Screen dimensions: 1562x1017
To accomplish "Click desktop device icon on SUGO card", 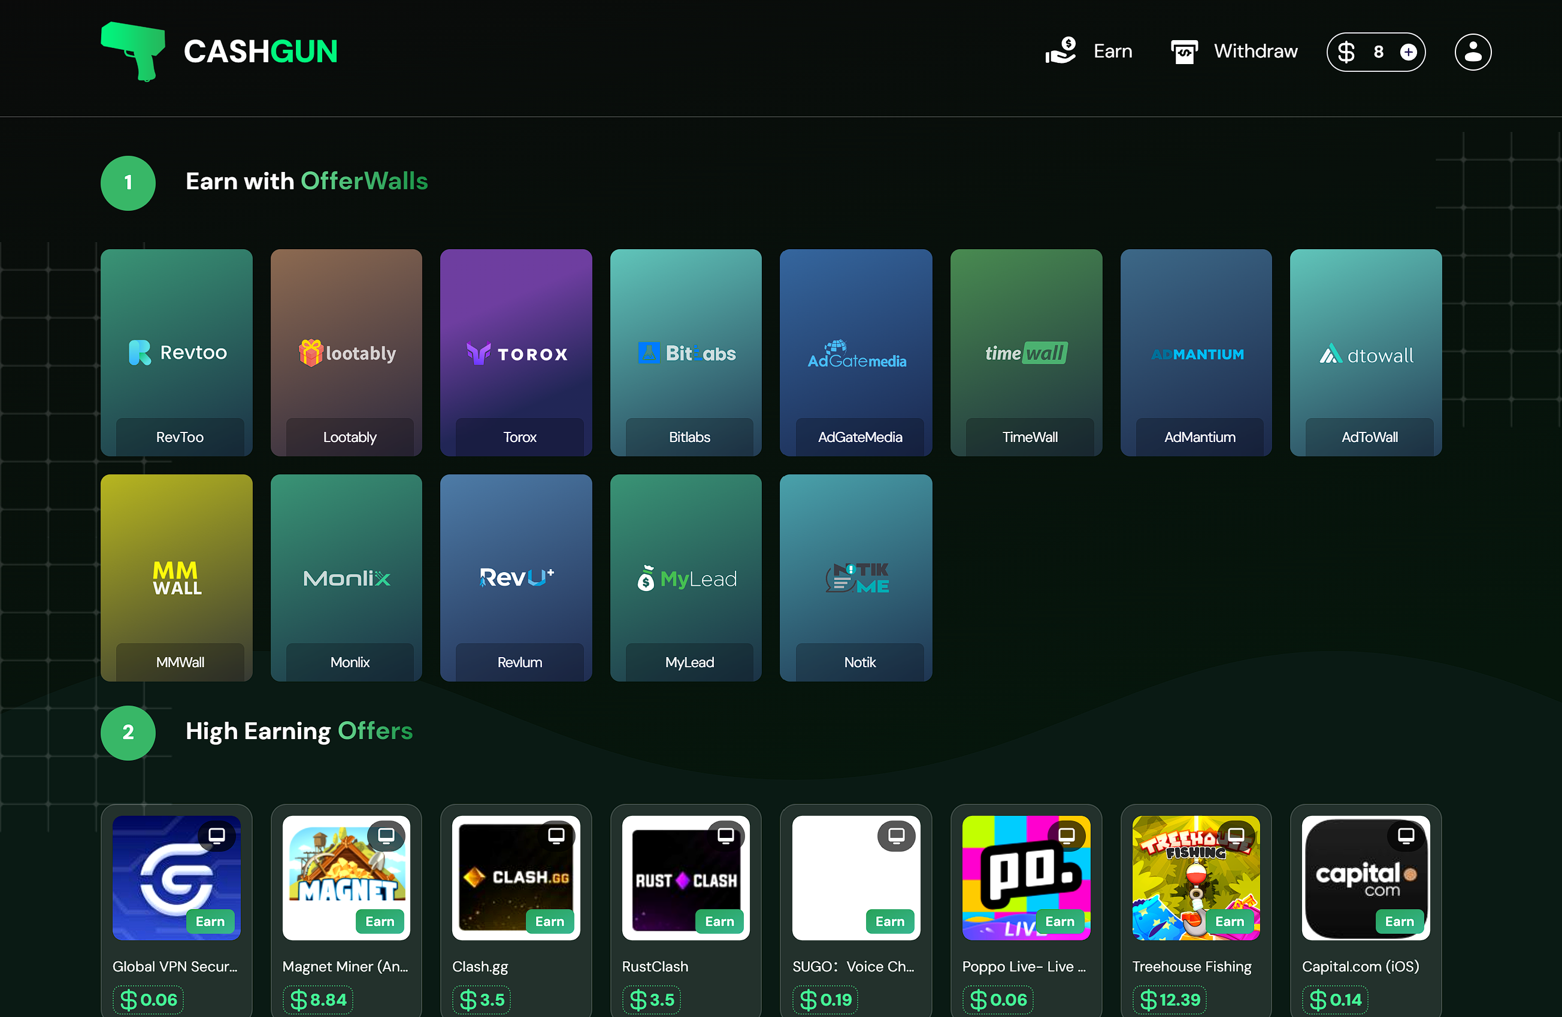I will [897, 836].
